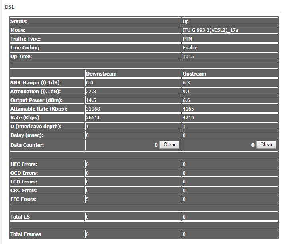Clear the Upstream data counter
Image resolution: width=286 pixels, height=244 pixels.
pyautogui.click(x=266, y=145)
